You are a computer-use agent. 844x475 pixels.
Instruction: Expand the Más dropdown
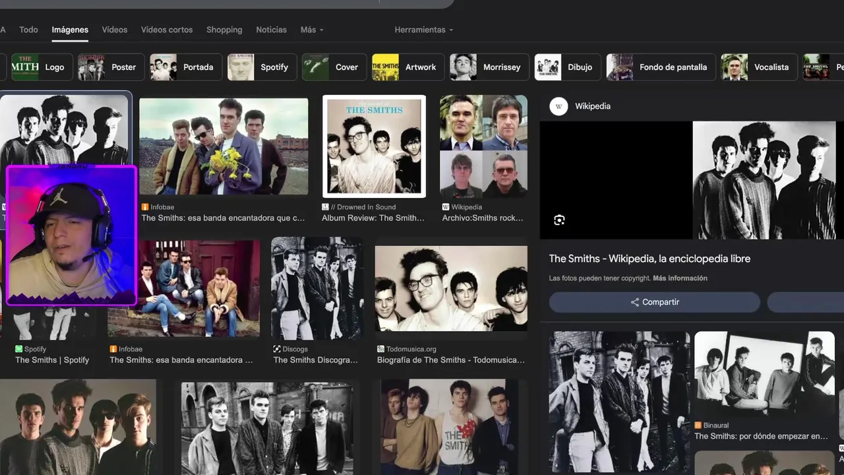coord(312,30)
